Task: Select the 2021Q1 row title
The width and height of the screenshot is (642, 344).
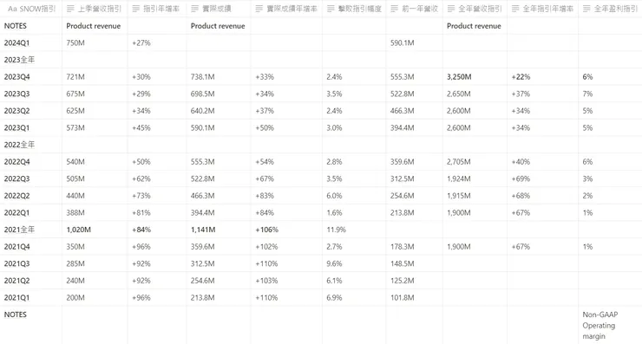Action: [x=16, y=297]
